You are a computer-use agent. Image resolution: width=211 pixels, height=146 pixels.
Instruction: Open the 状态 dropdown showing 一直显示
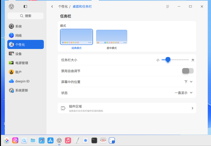[x=184, y=93]
